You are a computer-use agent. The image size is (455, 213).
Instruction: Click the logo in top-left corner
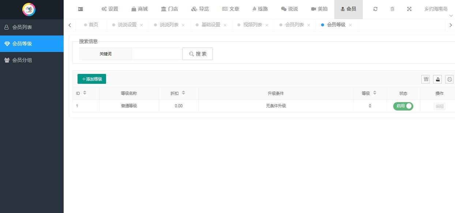29,10
